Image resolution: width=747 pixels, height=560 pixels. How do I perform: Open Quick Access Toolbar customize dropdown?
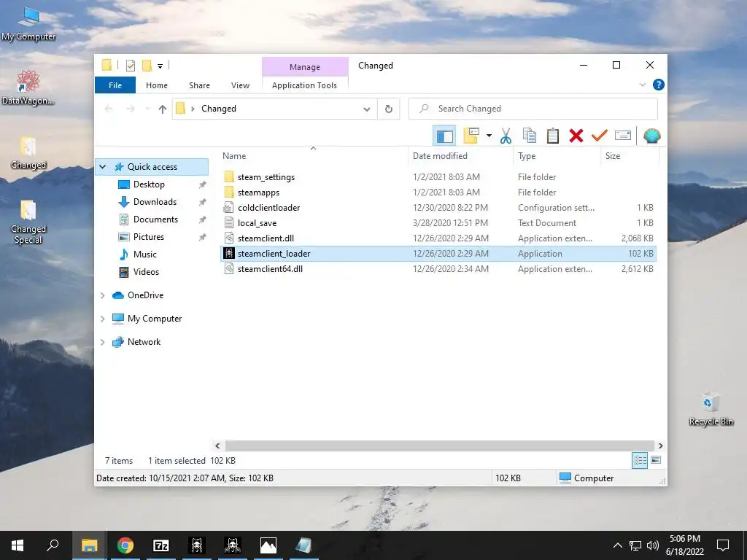[160, 66]
